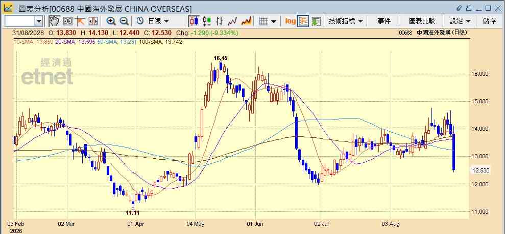Open 圖表比較 chart comparison
The image size is (505, 234).
pyautogui.click(x=422, y=21)
